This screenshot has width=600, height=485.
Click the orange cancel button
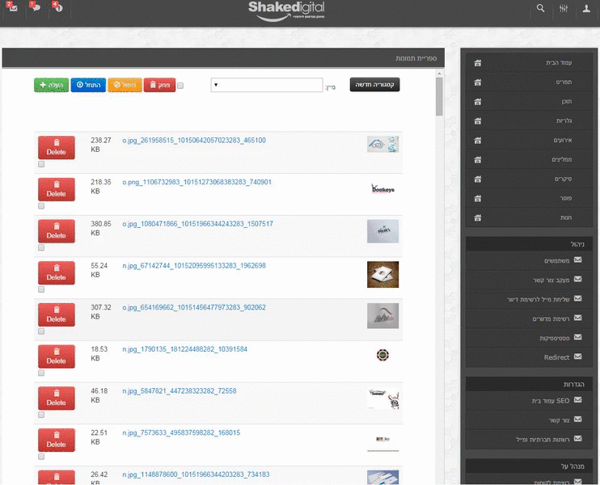point(125,85)
